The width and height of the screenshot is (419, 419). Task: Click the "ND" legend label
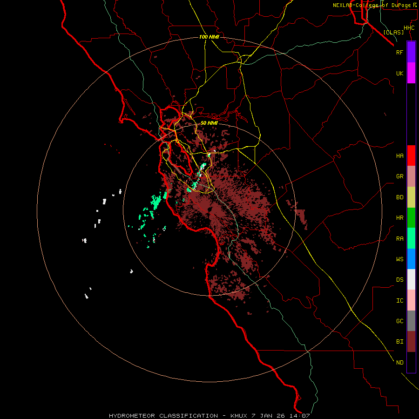coord(399,363)
